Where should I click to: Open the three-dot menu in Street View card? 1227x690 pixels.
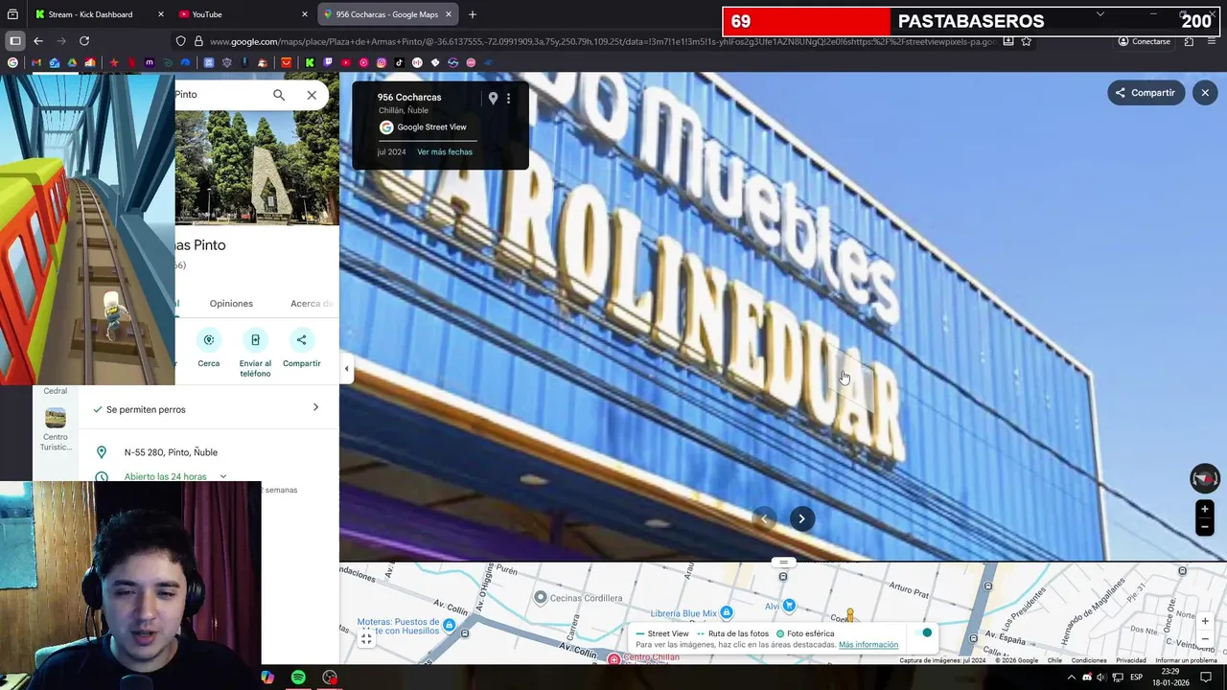tap(508, 98)
